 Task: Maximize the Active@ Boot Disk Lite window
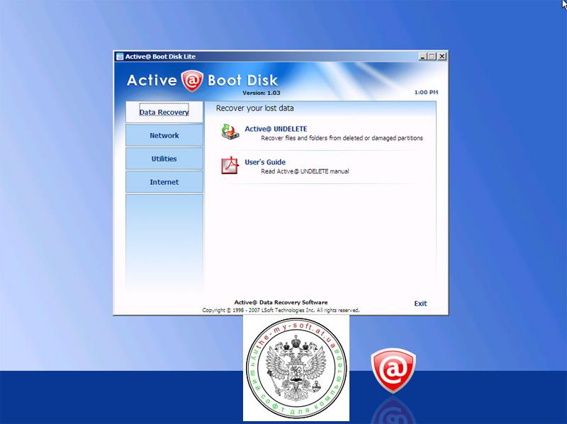pos(432,57)
